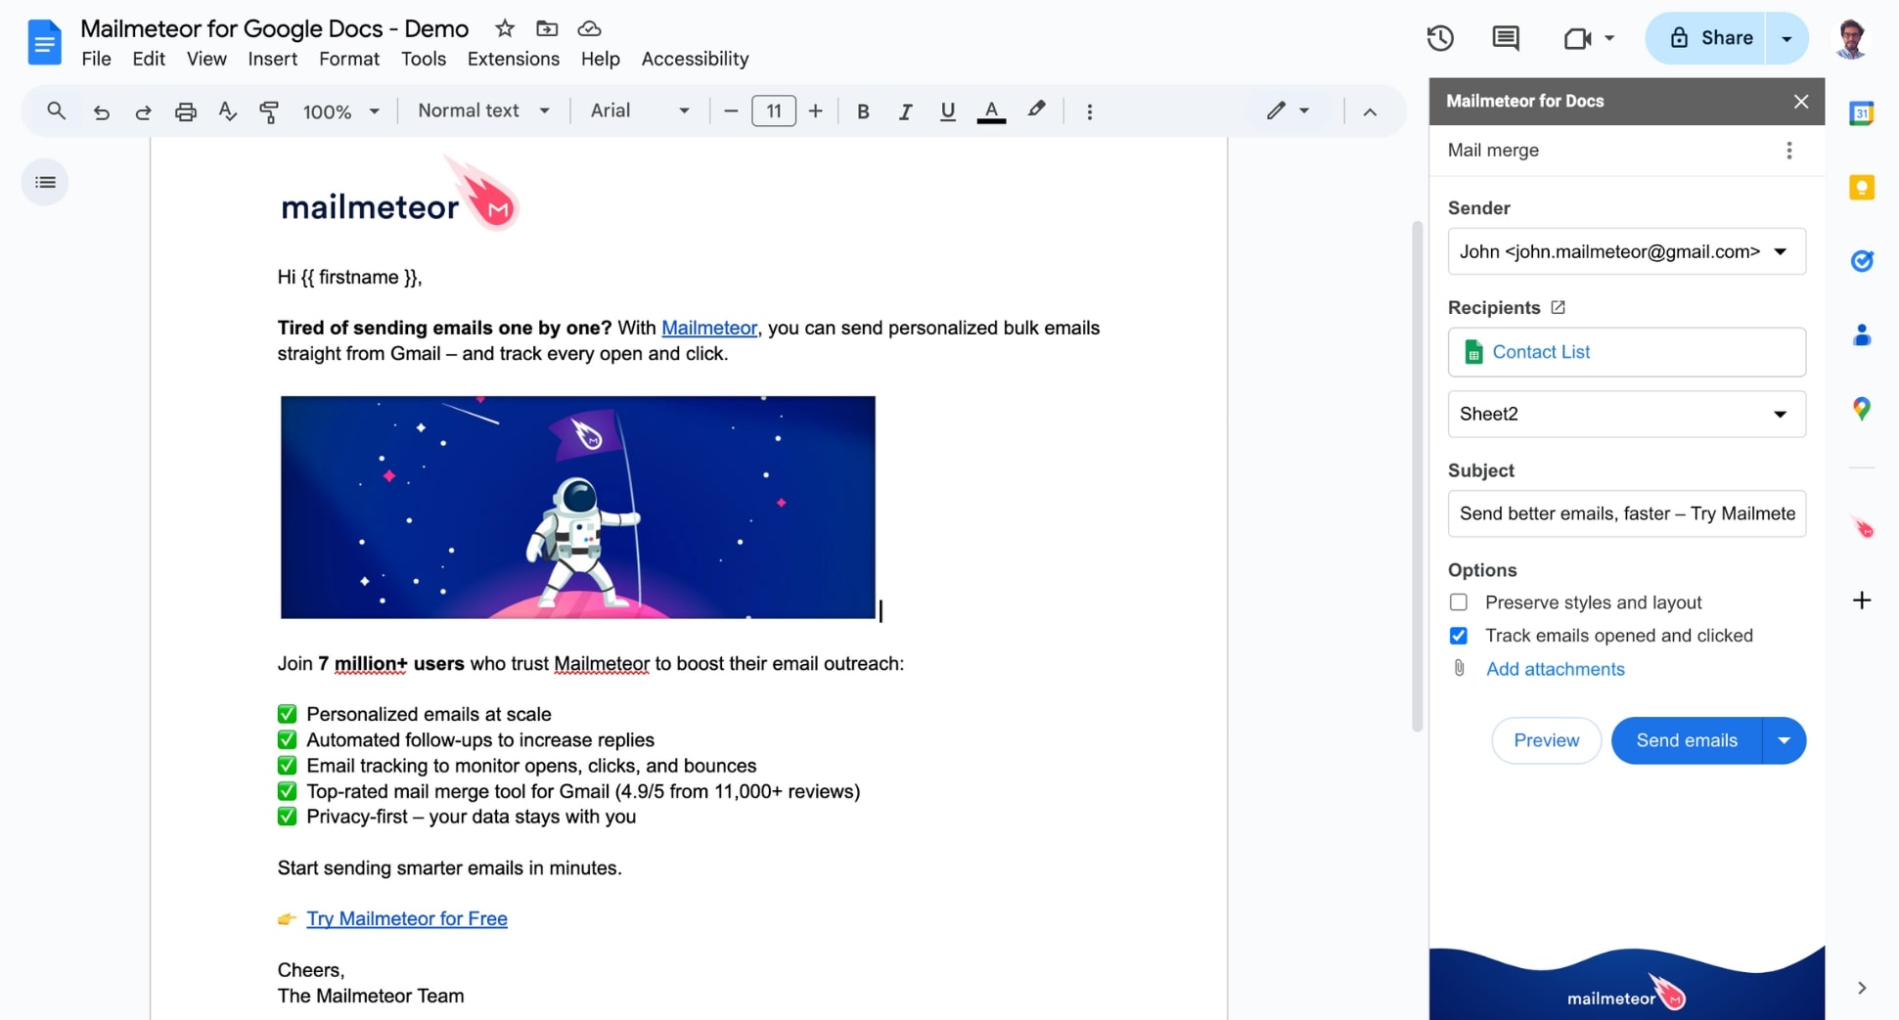
Task: Open the Sheet2 dropdown
Action: click(x=1626, y=414)
